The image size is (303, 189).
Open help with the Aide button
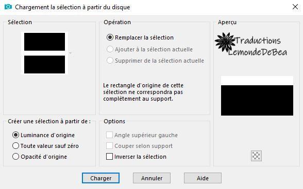click(x=203, y=178)
